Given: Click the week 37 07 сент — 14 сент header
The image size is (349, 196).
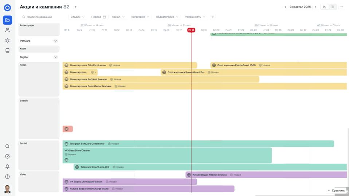Looking at the screenshot, I should click(x=92, y=25).
